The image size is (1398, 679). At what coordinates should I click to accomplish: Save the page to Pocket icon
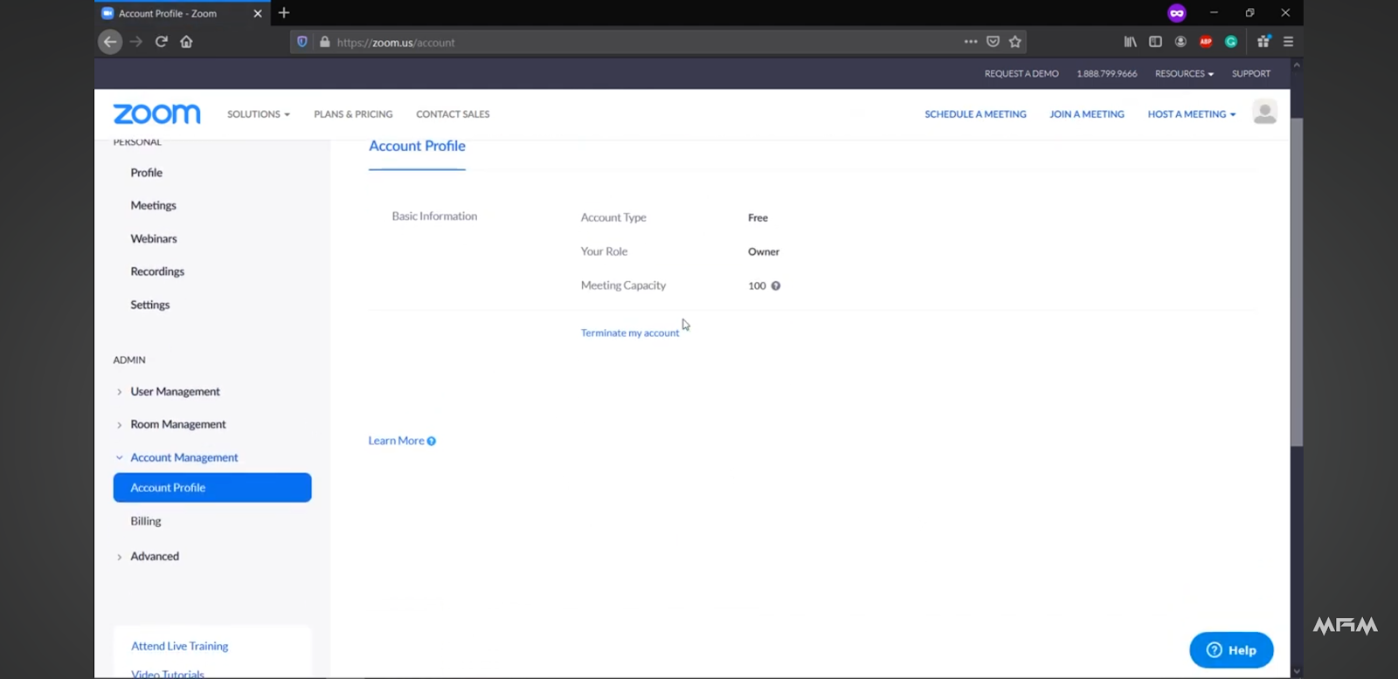(x=993, y=42)
